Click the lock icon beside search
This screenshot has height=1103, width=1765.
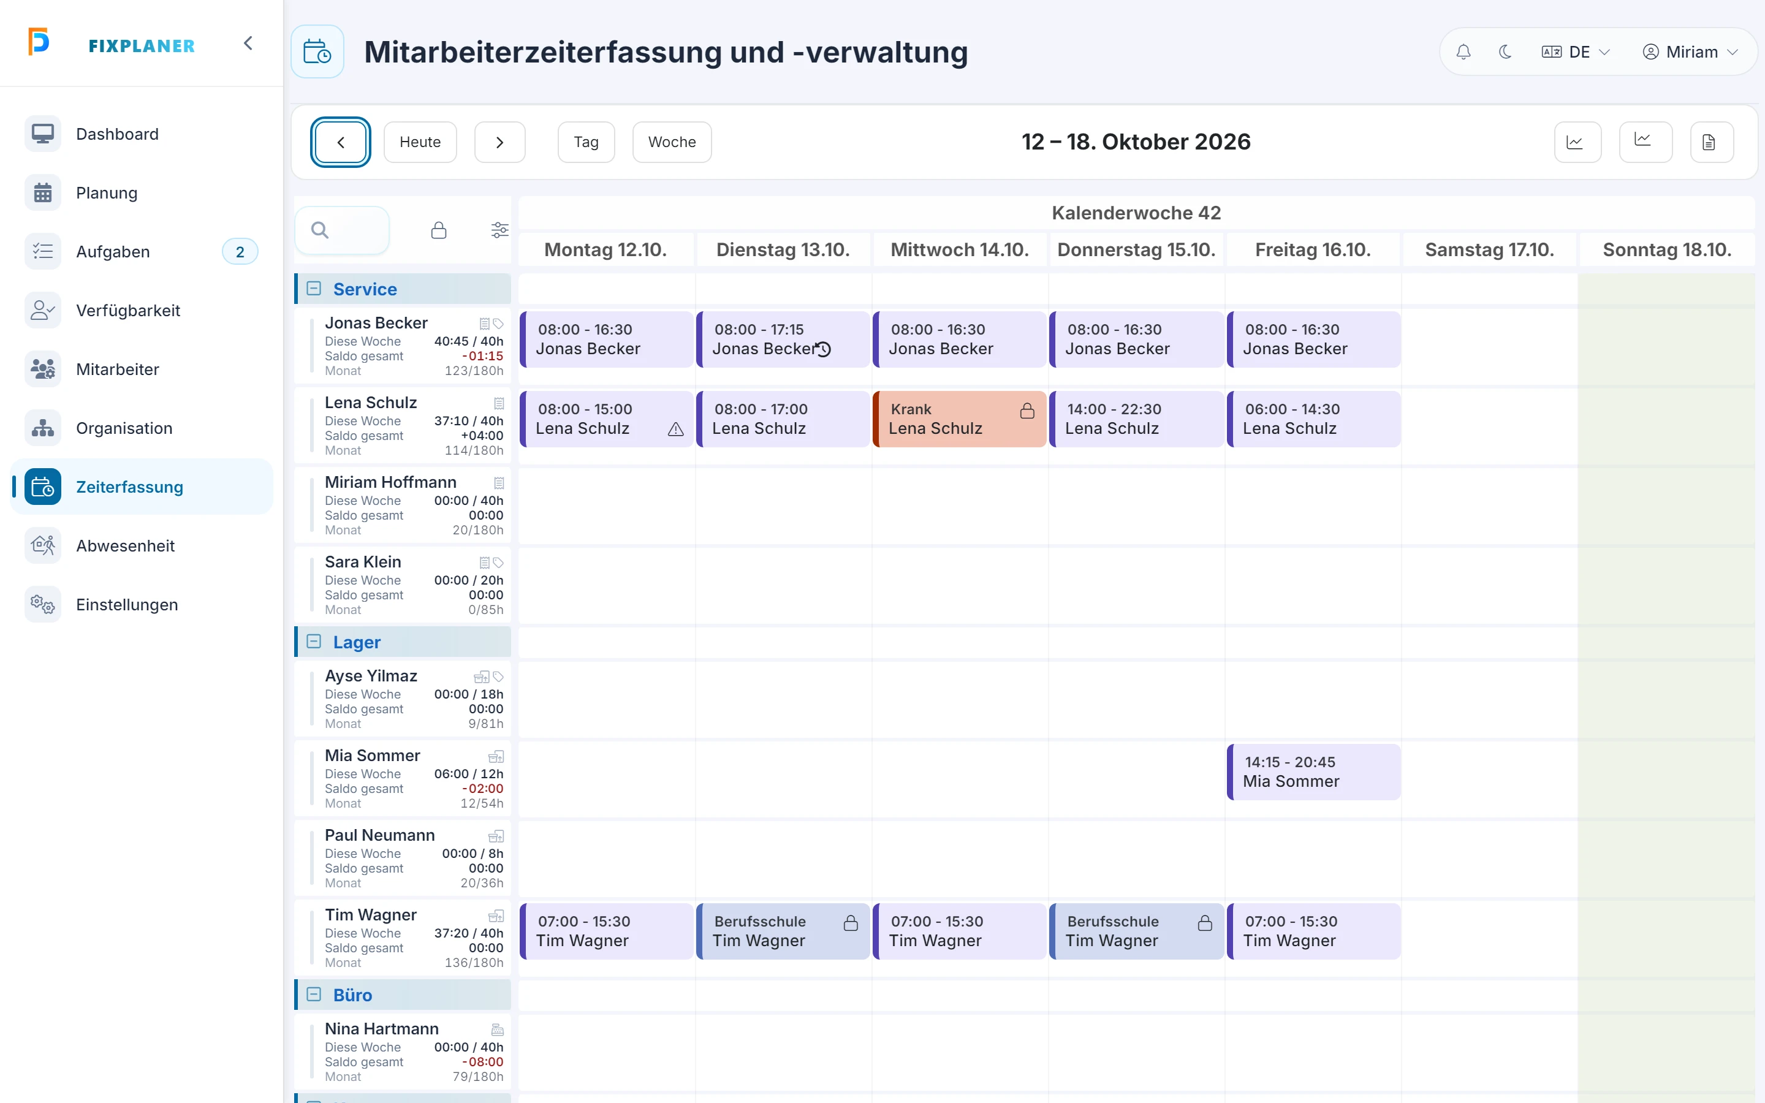[x=438, y=230]
